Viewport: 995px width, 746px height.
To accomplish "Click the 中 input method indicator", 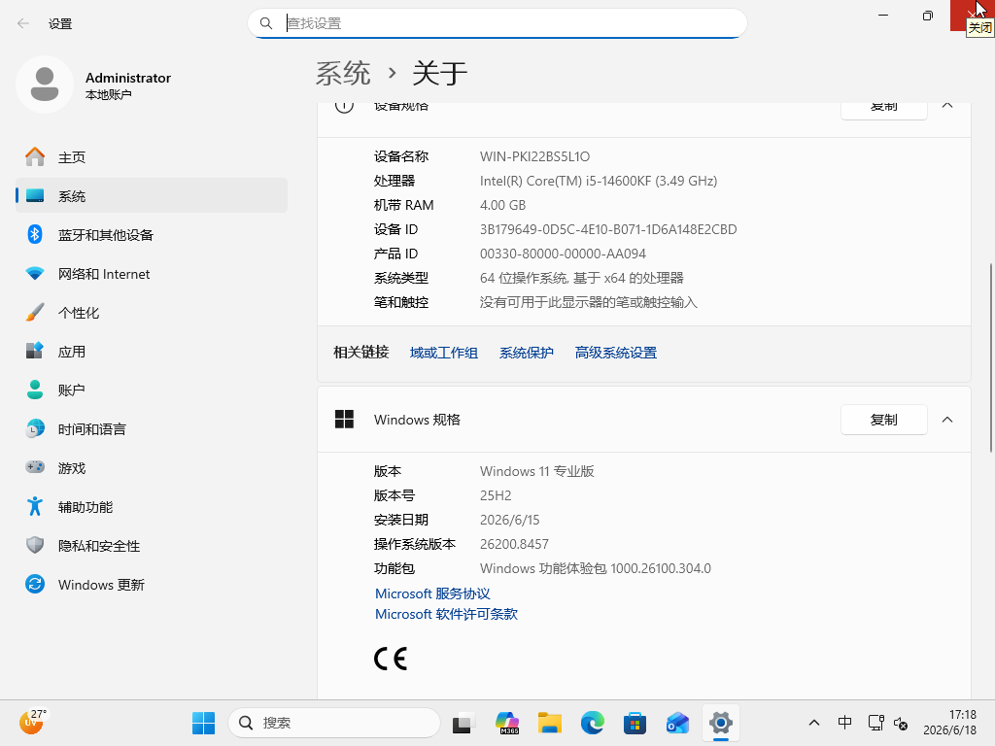I will tap(844, 723).
